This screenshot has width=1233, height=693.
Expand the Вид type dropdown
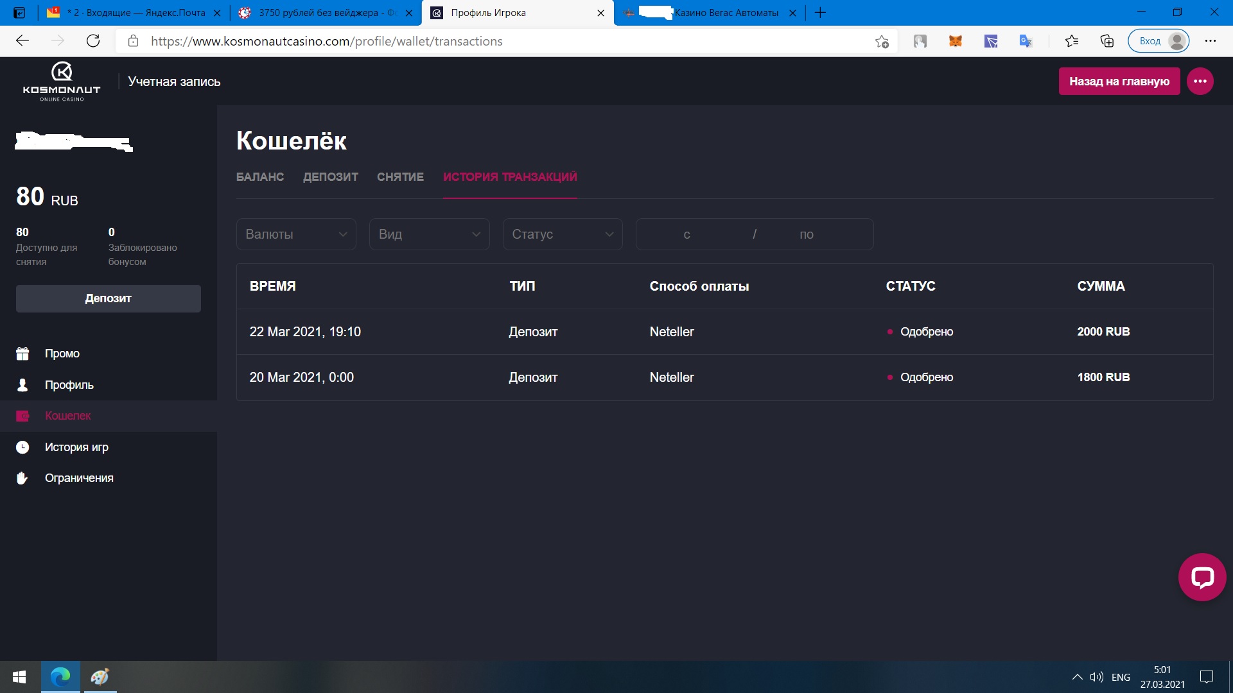coord(429,234)
